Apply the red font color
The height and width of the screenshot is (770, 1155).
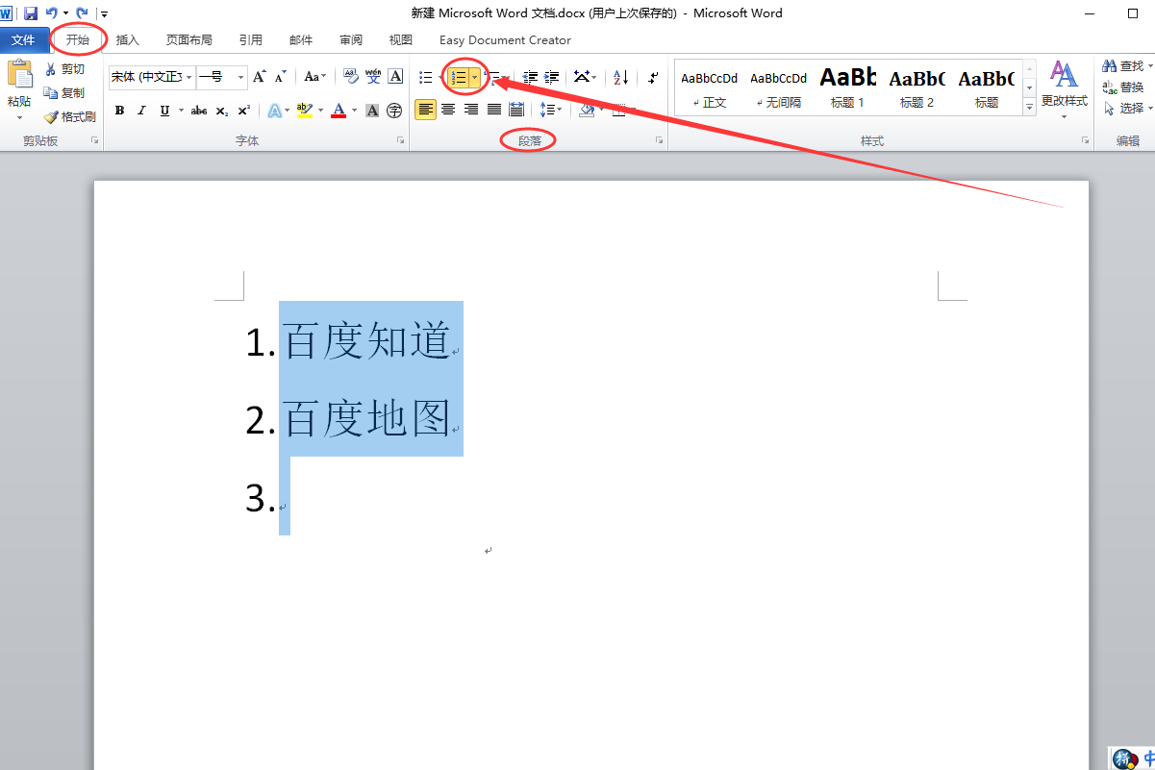click(x=339, y=111)
